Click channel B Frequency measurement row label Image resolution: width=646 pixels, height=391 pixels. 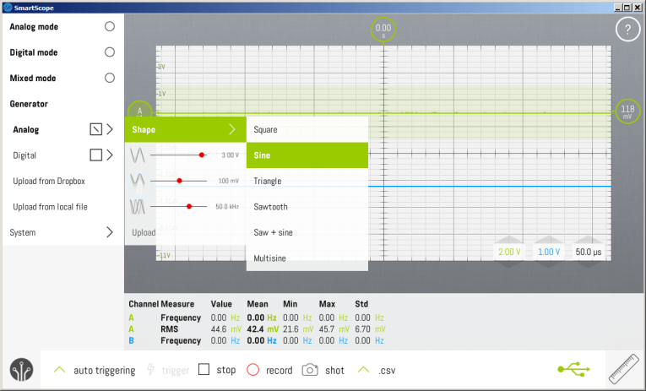pos(181,340)
